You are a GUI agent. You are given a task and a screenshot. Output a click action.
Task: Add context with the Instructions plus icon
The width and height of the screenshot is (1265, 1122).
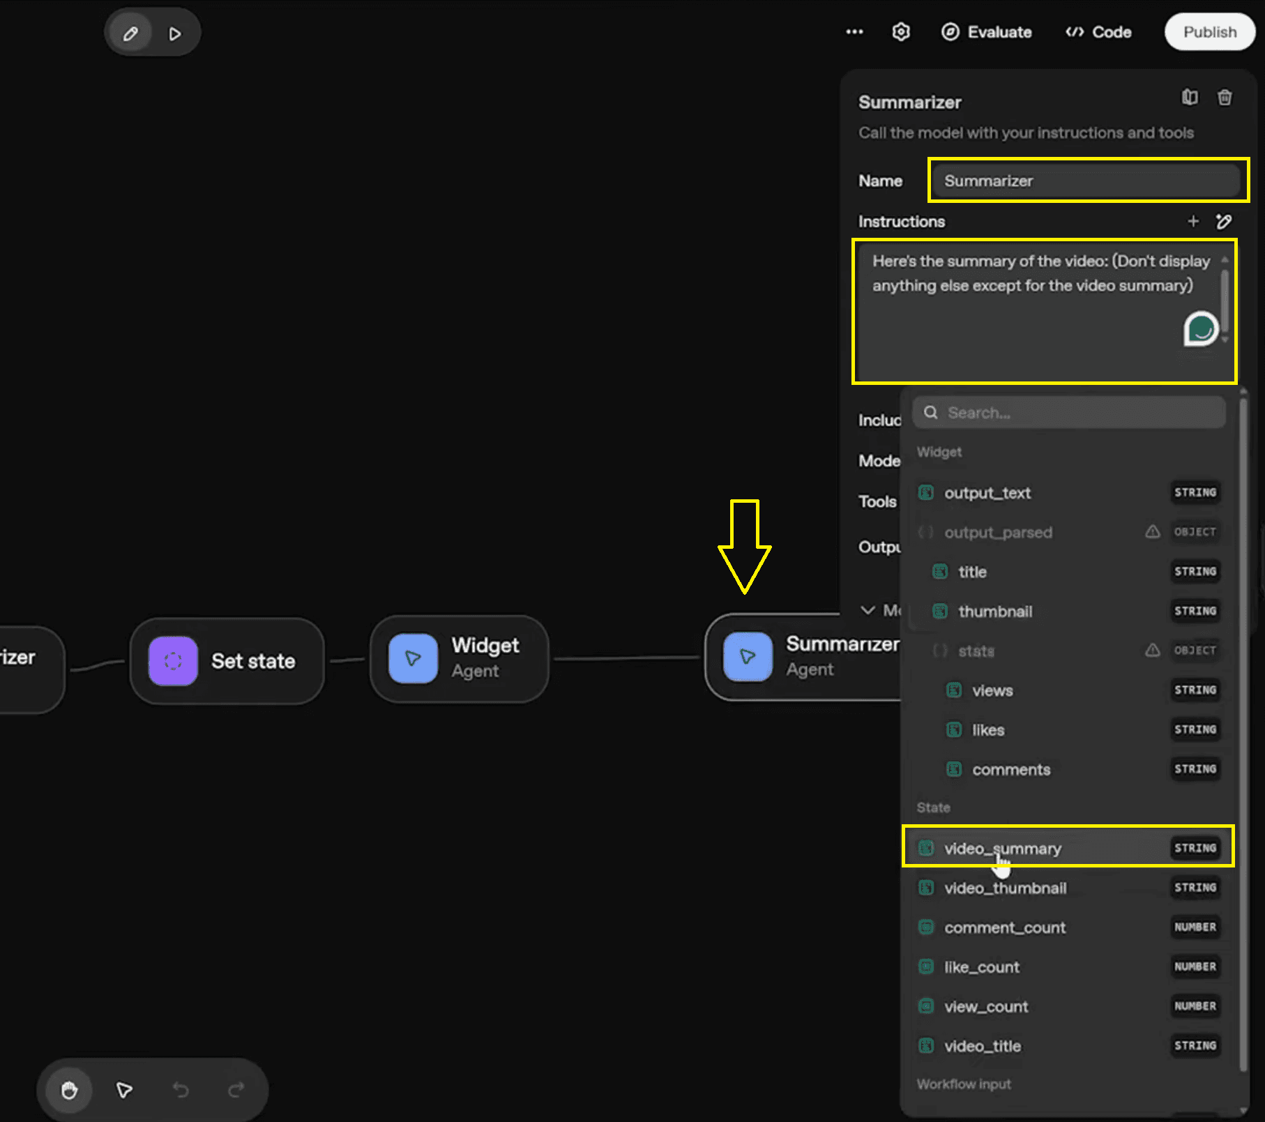pyautogui.click(x=1193, y=221)
